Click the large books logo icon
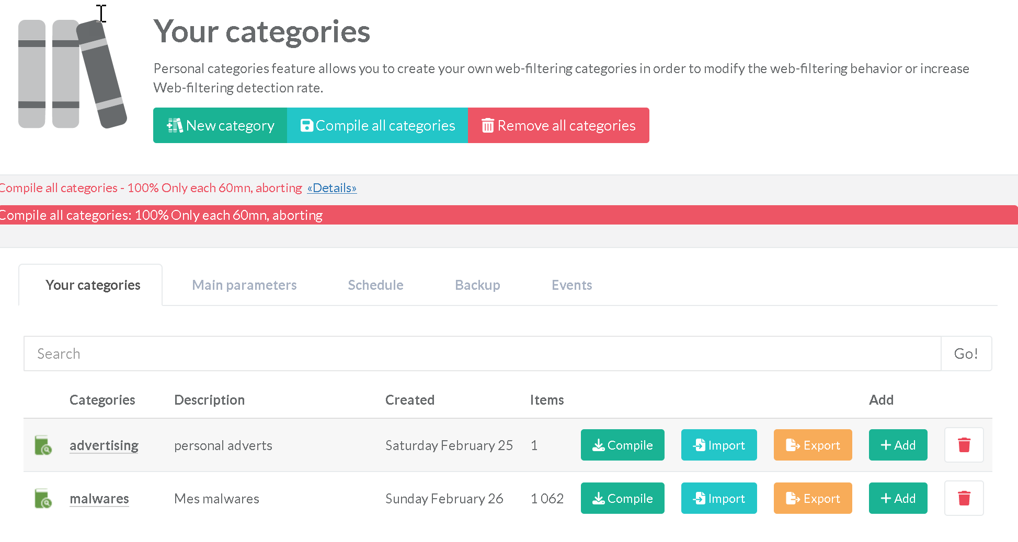 (x=72, y=74)
